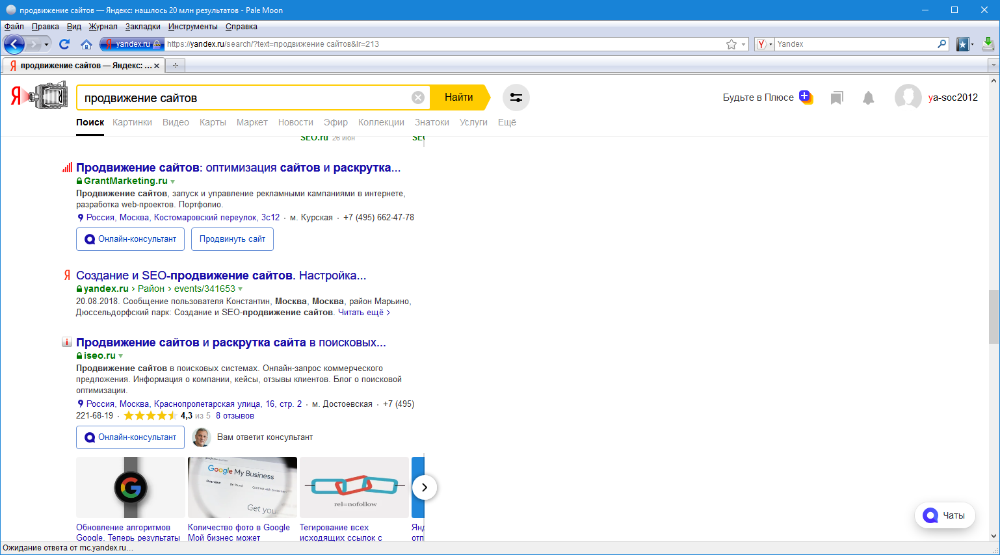
Task: Click the map pin icon before Костомаровский address
Action: coord(81,218)
